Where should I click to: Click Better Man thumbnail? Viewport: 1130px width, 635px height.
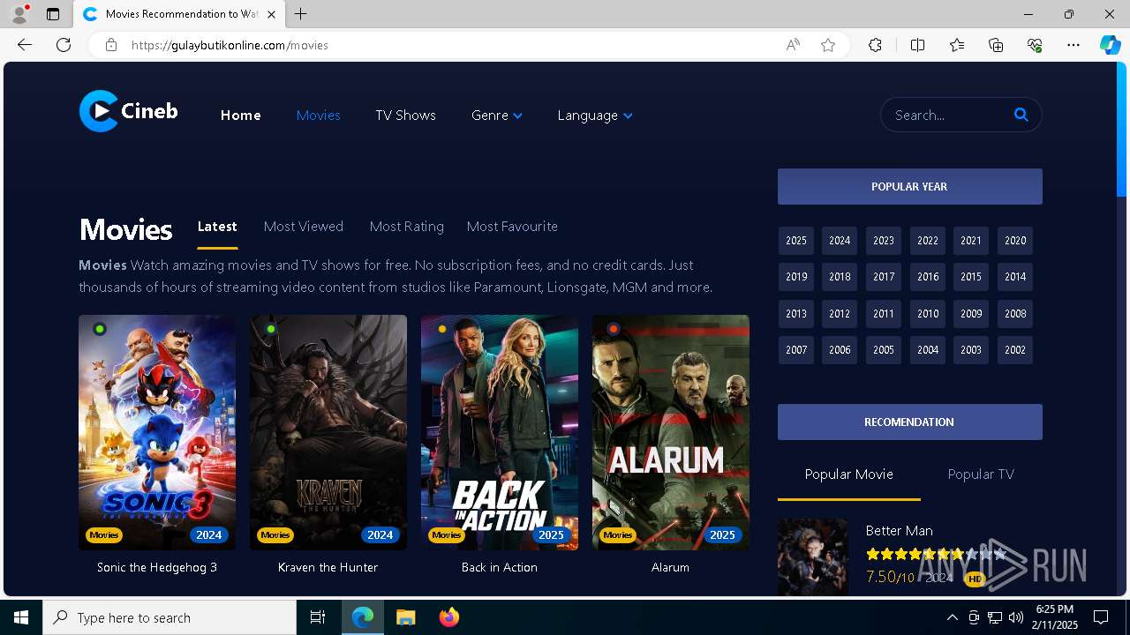[812, 557]
